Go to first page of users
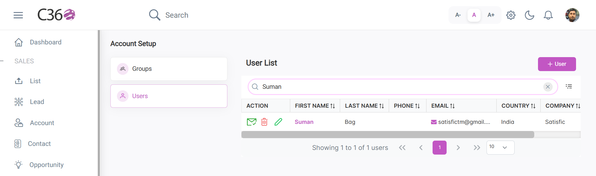The image size is (596, 176). 402,148
